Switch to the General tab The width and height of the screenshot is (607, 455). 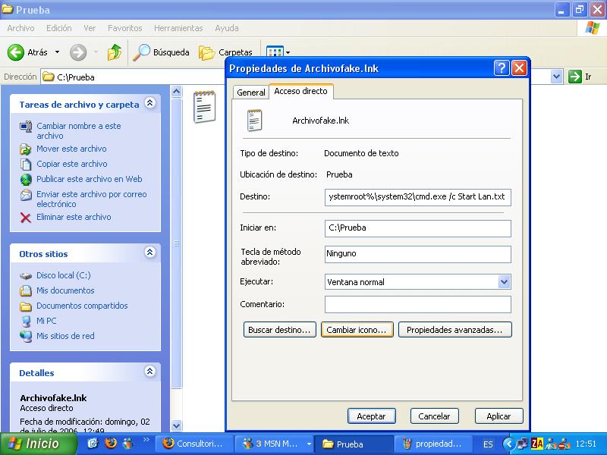250,92
